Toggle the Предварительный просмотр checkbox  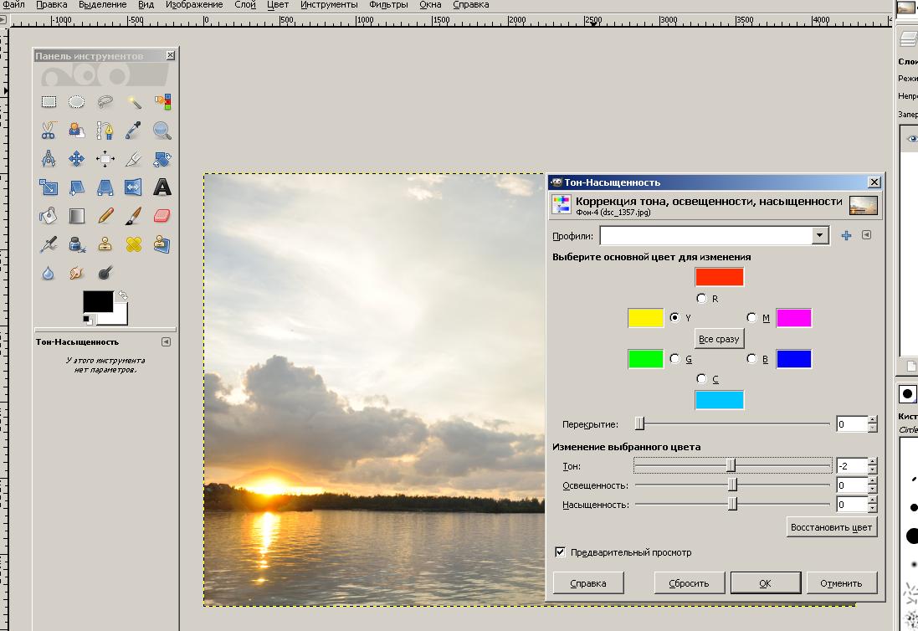560,552
